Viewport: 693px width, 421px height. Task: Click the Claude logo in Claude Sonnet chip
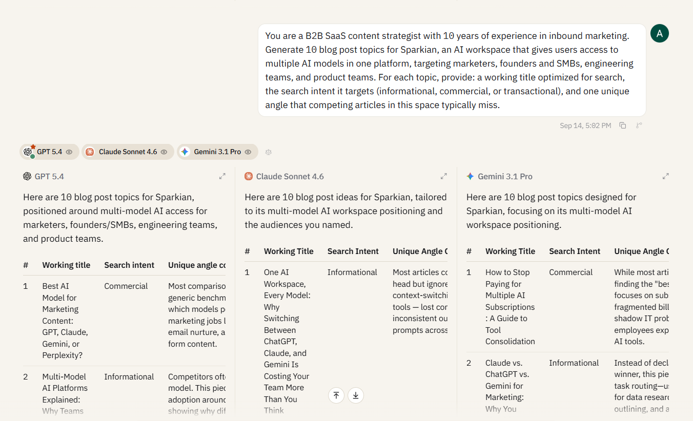pos(90,152)
